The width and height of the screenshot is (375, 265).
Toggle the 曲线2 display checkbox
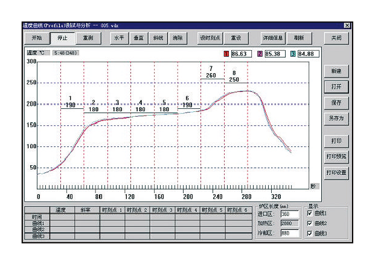310,223
